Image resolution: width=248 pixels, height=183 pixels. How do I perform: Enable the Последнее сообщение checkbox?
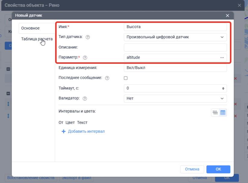pyautogui.click(x=126, y=78)
